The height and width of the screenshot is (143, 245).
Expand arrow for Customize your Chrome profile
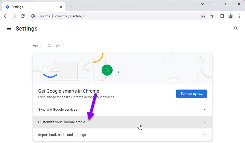(204, 122)
